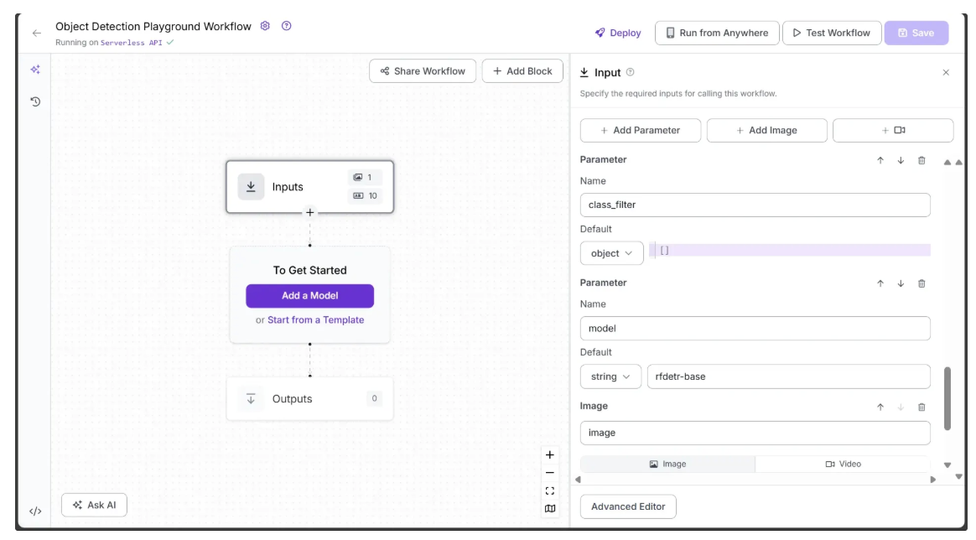Click the Input panel vertical scrollbar
Viewport: 976px width, 540px height.
point(947,398)
